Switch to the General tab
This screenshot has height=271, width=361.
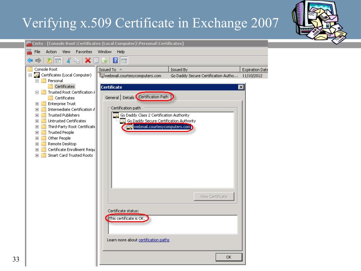point(112,97)
